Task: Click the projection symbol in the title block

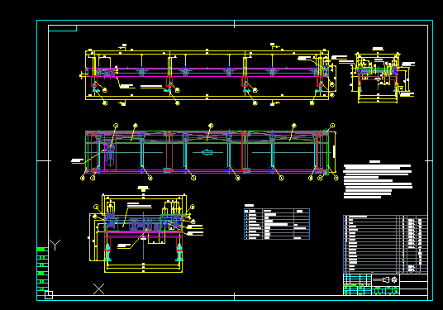Action: coord(385,279)
